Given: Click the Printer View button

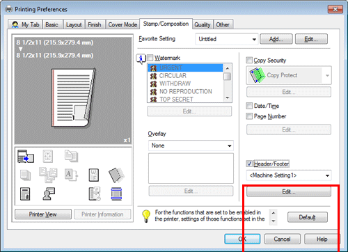Looking at the screenshot, I should [43, 214].
